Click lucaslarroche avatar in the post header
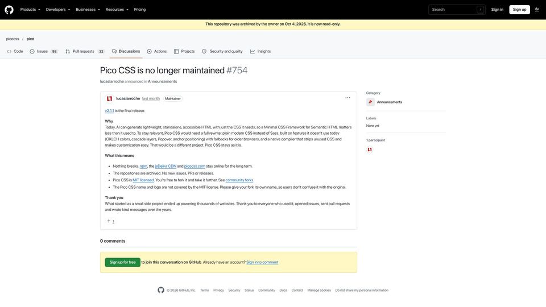The image size is (546, 307). pyautogui.click(x=109, y=98)
